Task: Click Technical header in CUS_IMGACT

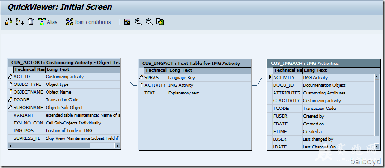Action: click(156, 70)
